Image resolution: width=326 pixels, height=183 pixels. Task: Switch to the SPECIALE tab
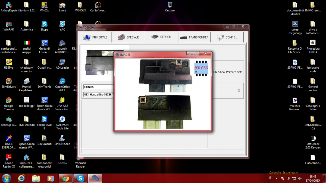click(x=128, y=37)
